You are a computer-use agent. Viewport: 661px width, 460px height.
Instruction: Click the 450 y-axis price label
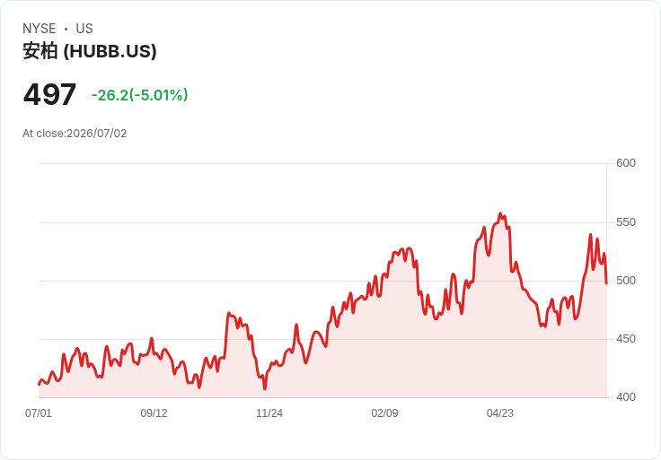pyautogui.click(x=626, y=339)
